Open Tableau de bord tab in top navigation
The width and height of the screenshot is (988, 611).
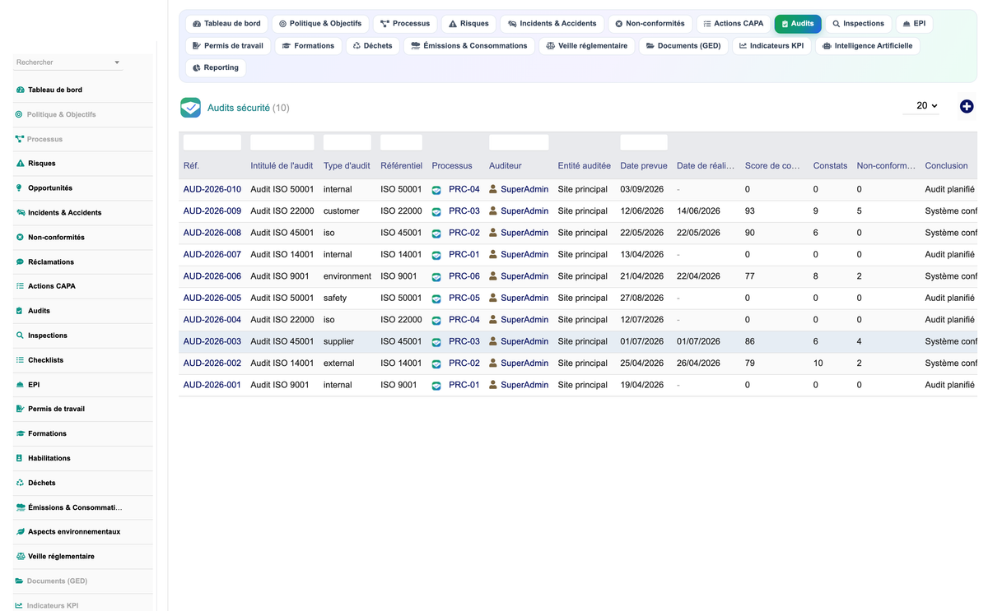click(x=226, y=24)
